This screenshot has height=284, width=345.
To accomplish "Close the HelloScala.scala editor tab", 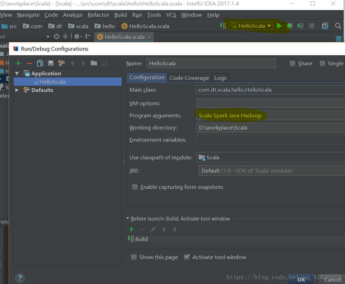I will coord(149,37).
